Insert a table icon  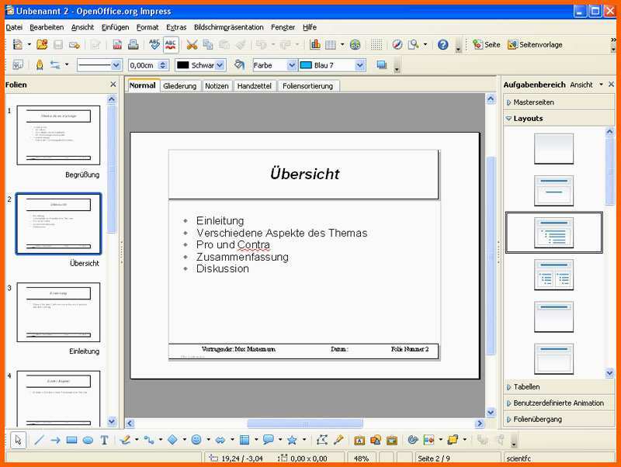click(331, 45)
